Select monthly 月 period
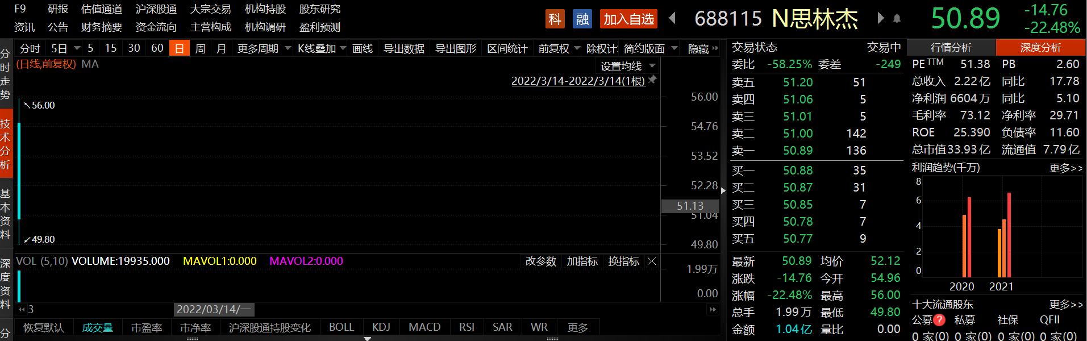The width and height of the screenshot is (1087, 341). point(222,48)
